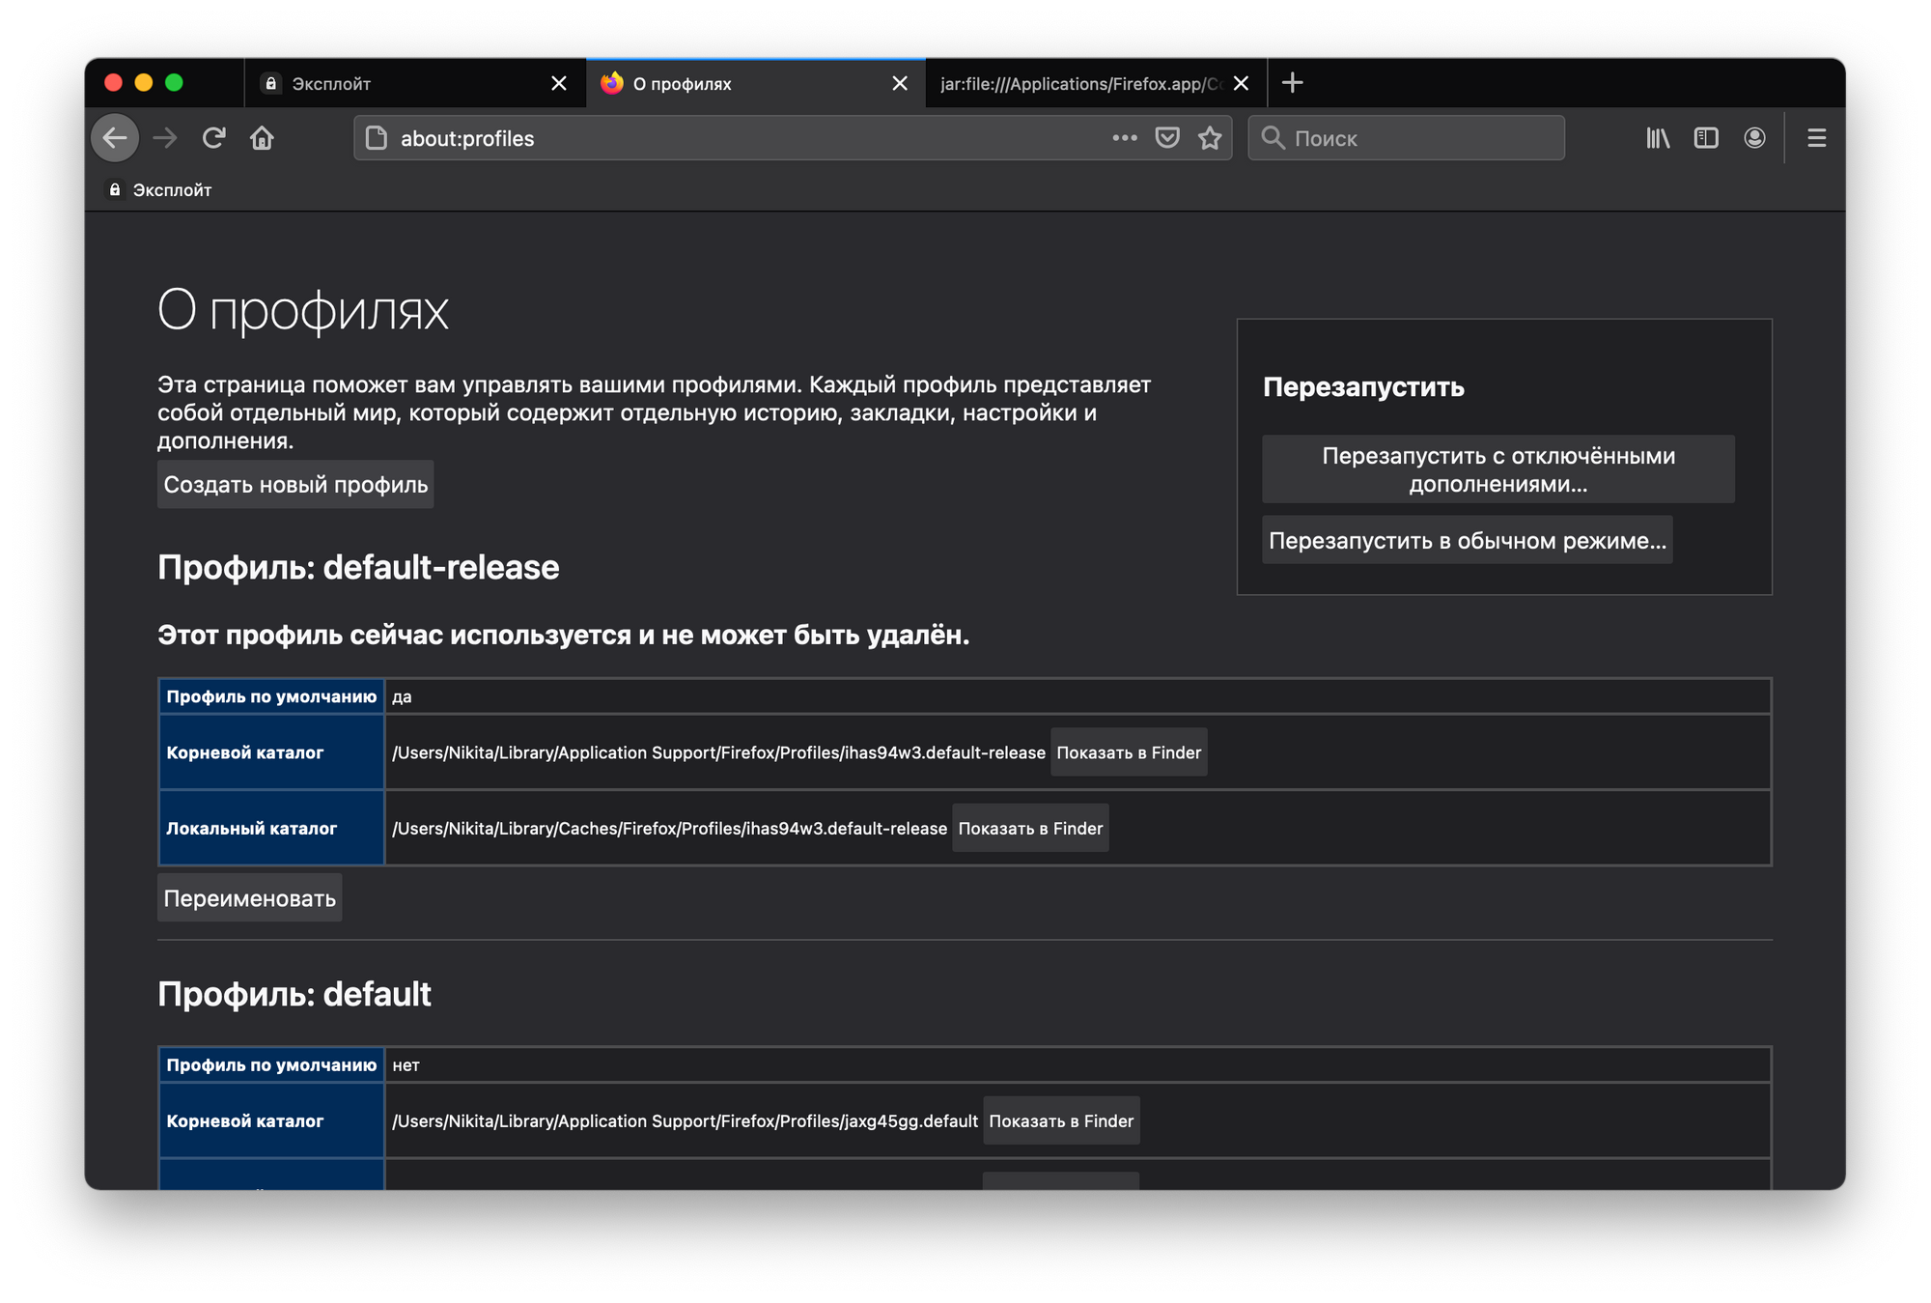
Task: Click Создать новый профиль button
Action: [295, 485]
